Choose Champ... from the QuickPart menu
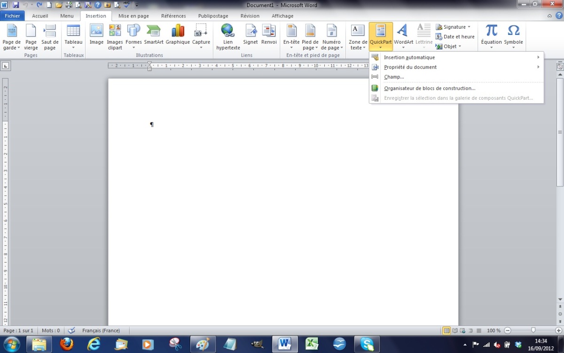Viewport: 564px width, 353px height. (x=456, y=77)
